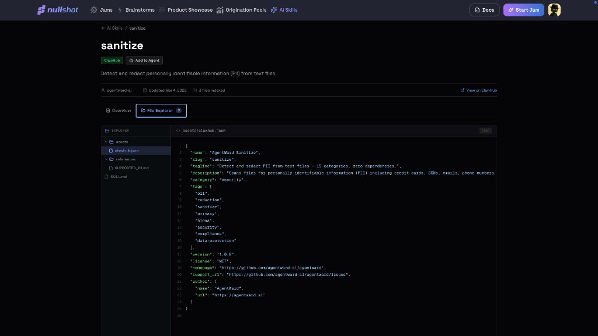This screenshot has height=336, width=598.
Task: Click the SKILL.md file icon
Action: pos(106,177)
